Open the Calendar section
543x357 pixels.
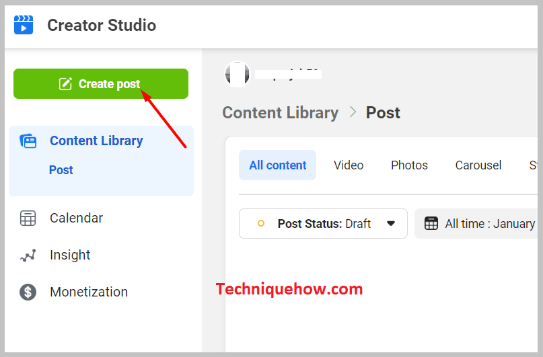pyautogui.click(x=76, y=218)
